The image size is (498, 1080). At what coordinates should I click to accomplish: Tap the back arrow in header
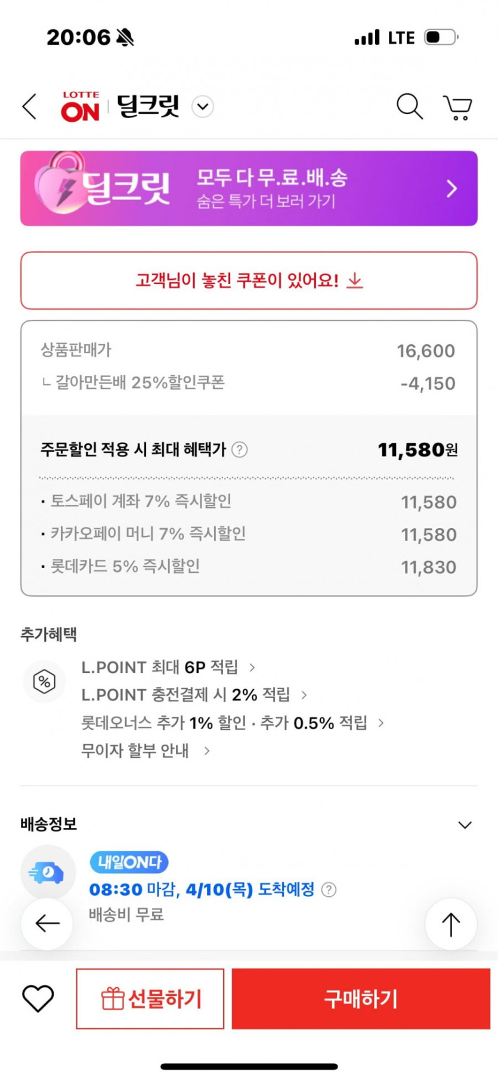[x=29, y=107]
